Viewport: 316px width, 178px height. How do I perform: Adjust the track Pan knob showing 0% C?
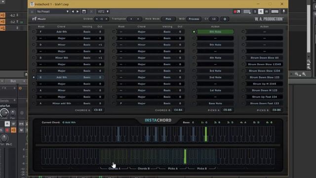pos(4,138)
